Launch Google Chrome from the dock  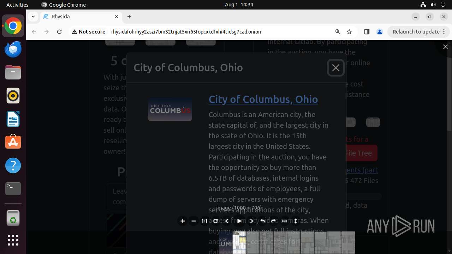(13, 26)
